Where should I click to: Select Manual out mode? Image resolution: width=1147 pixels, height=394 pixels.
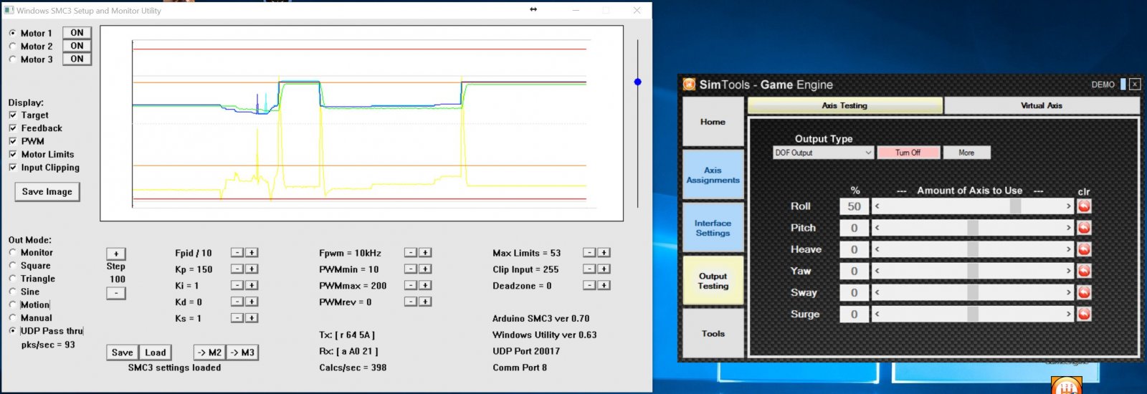click(x=13, y=317)
